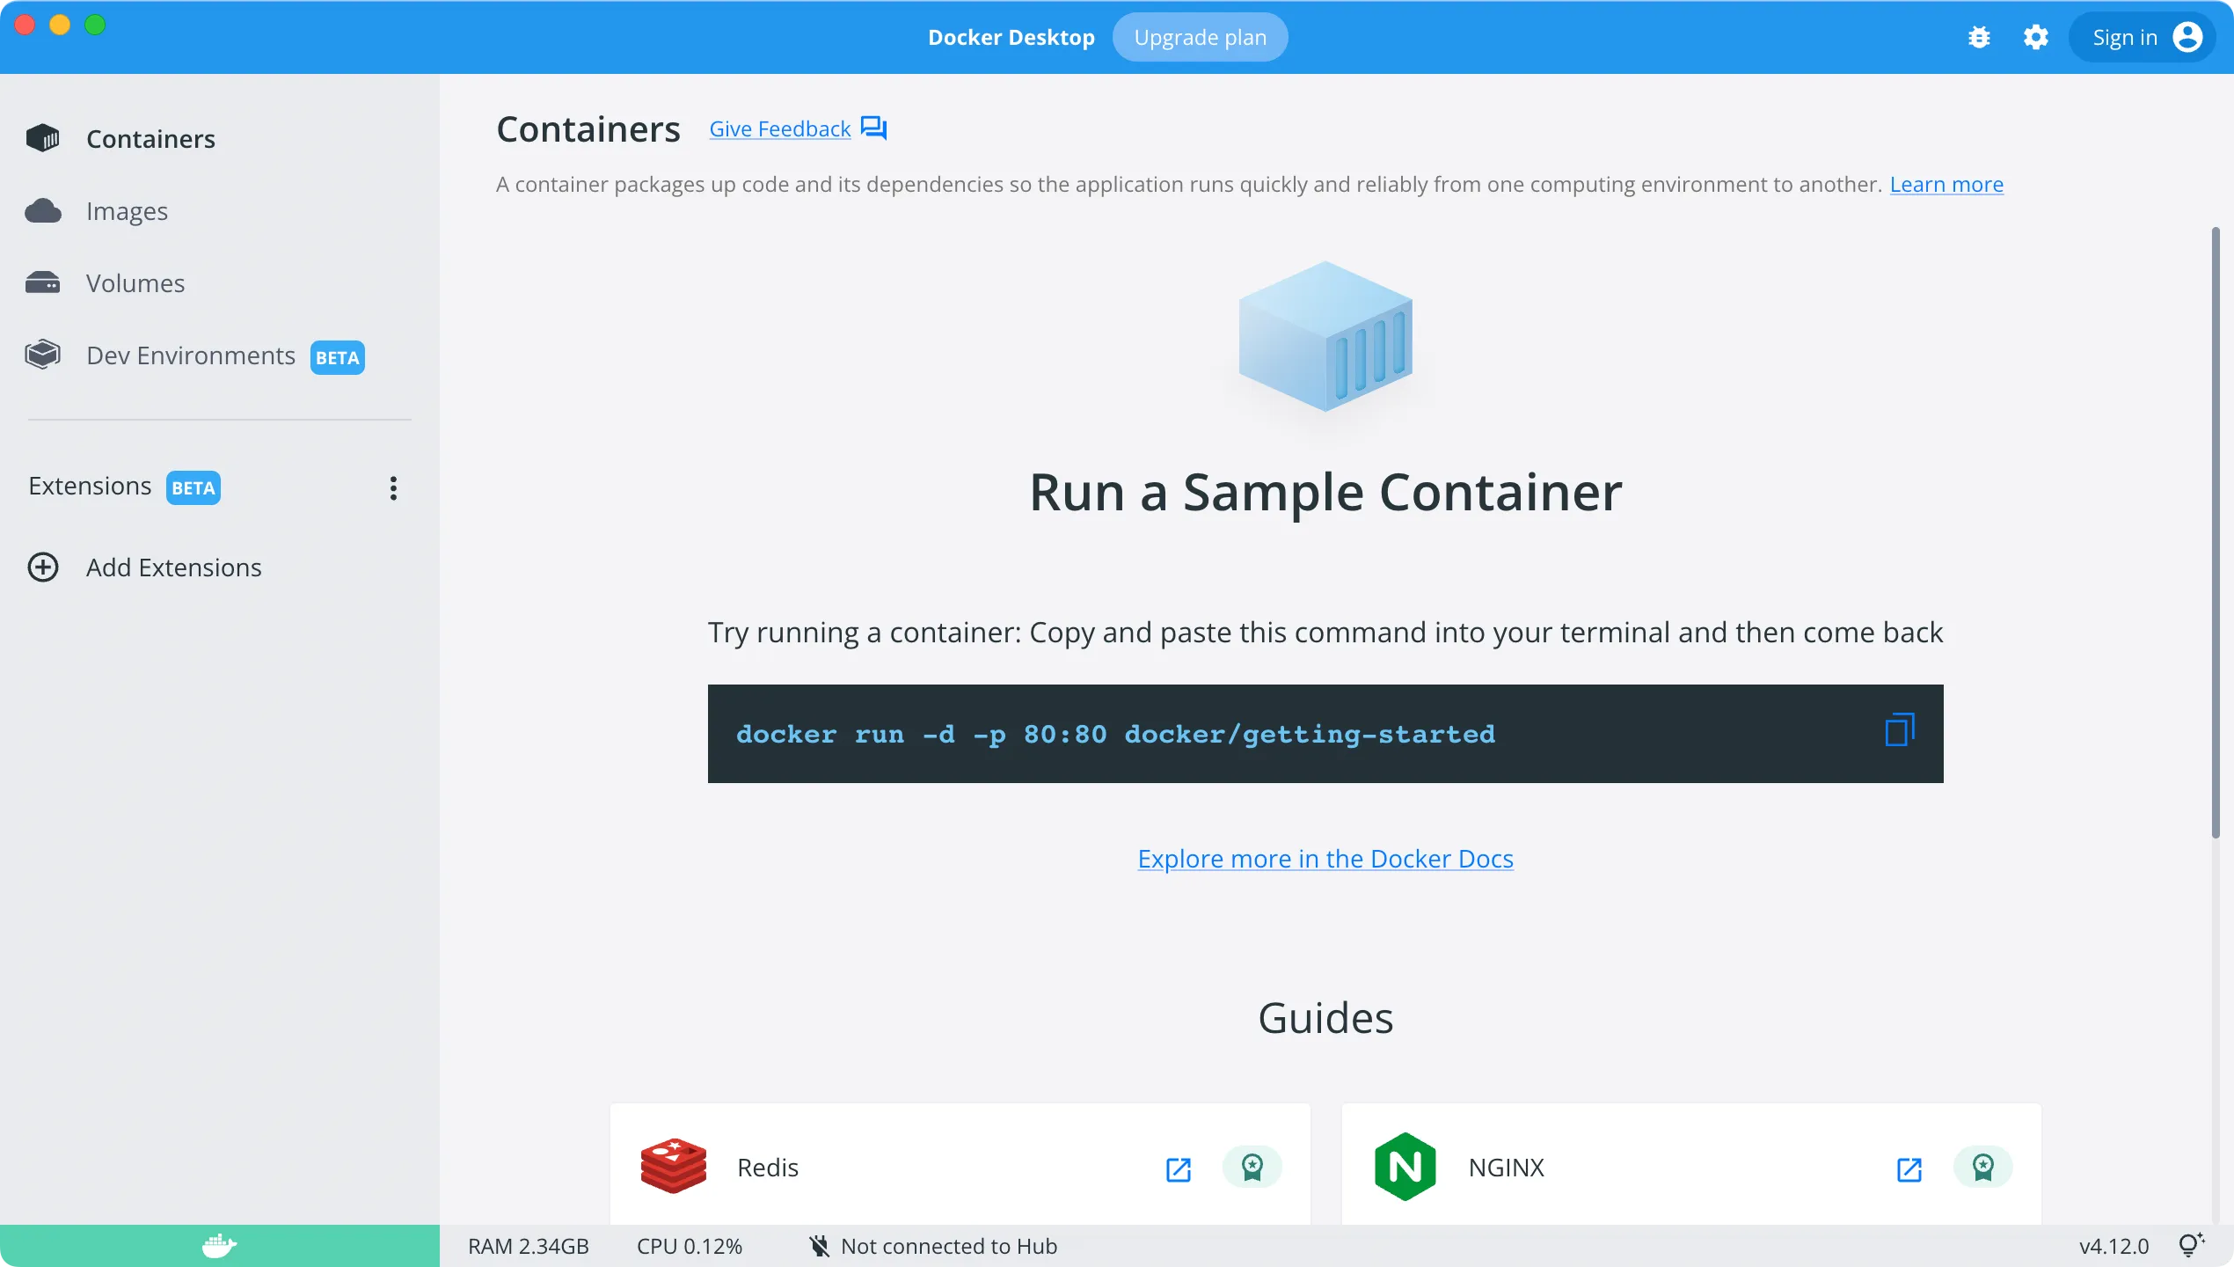Click the Dev Environments sidebar icon
Image resolution: width=2234 pixels, height=1267 pixels.
coord(45,355)
